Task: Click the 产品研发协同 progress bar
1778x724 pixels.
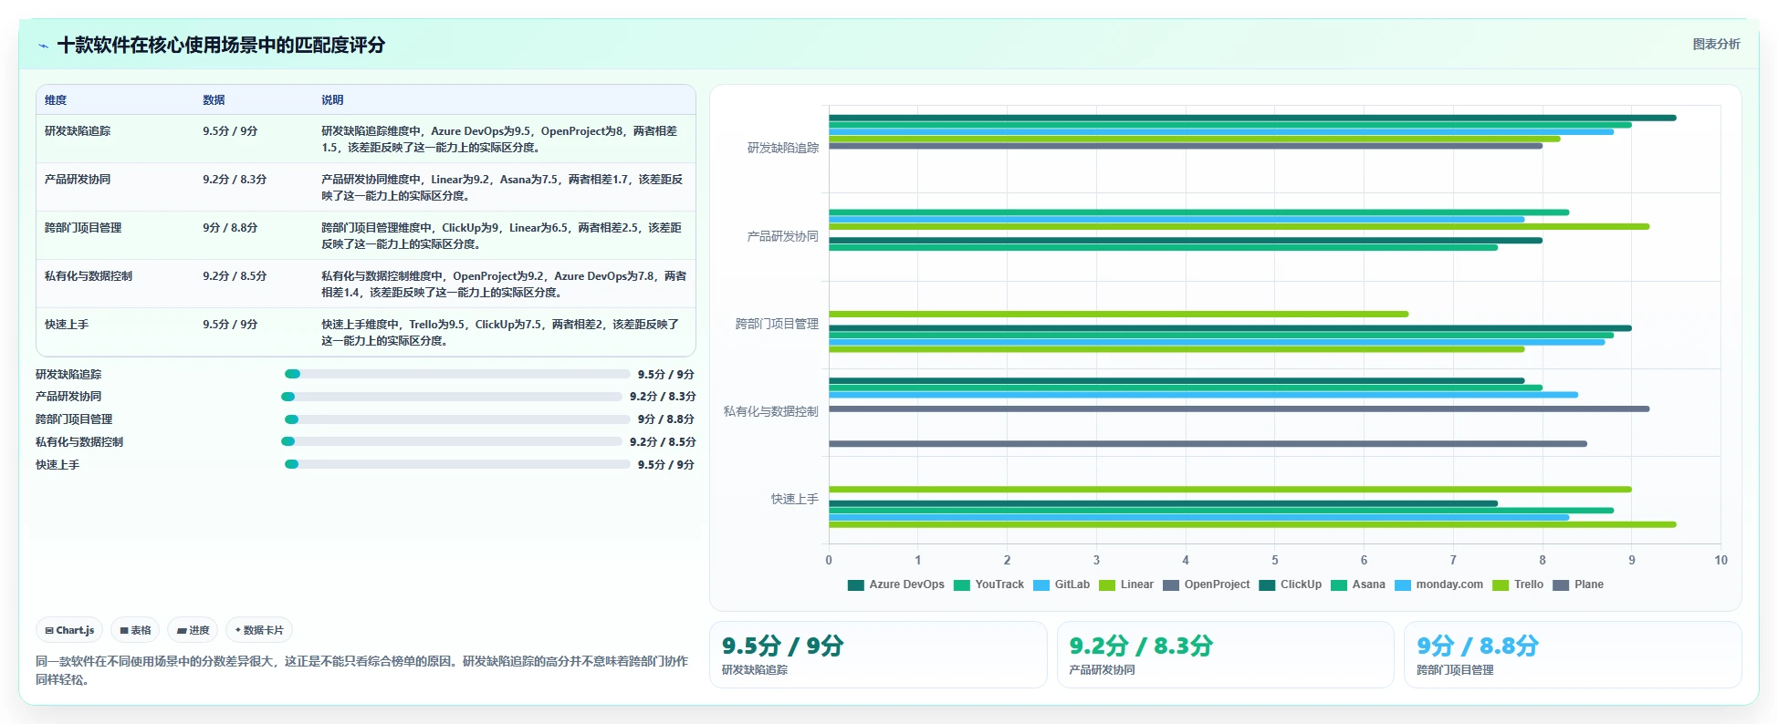Action: (x=452, y=397)
